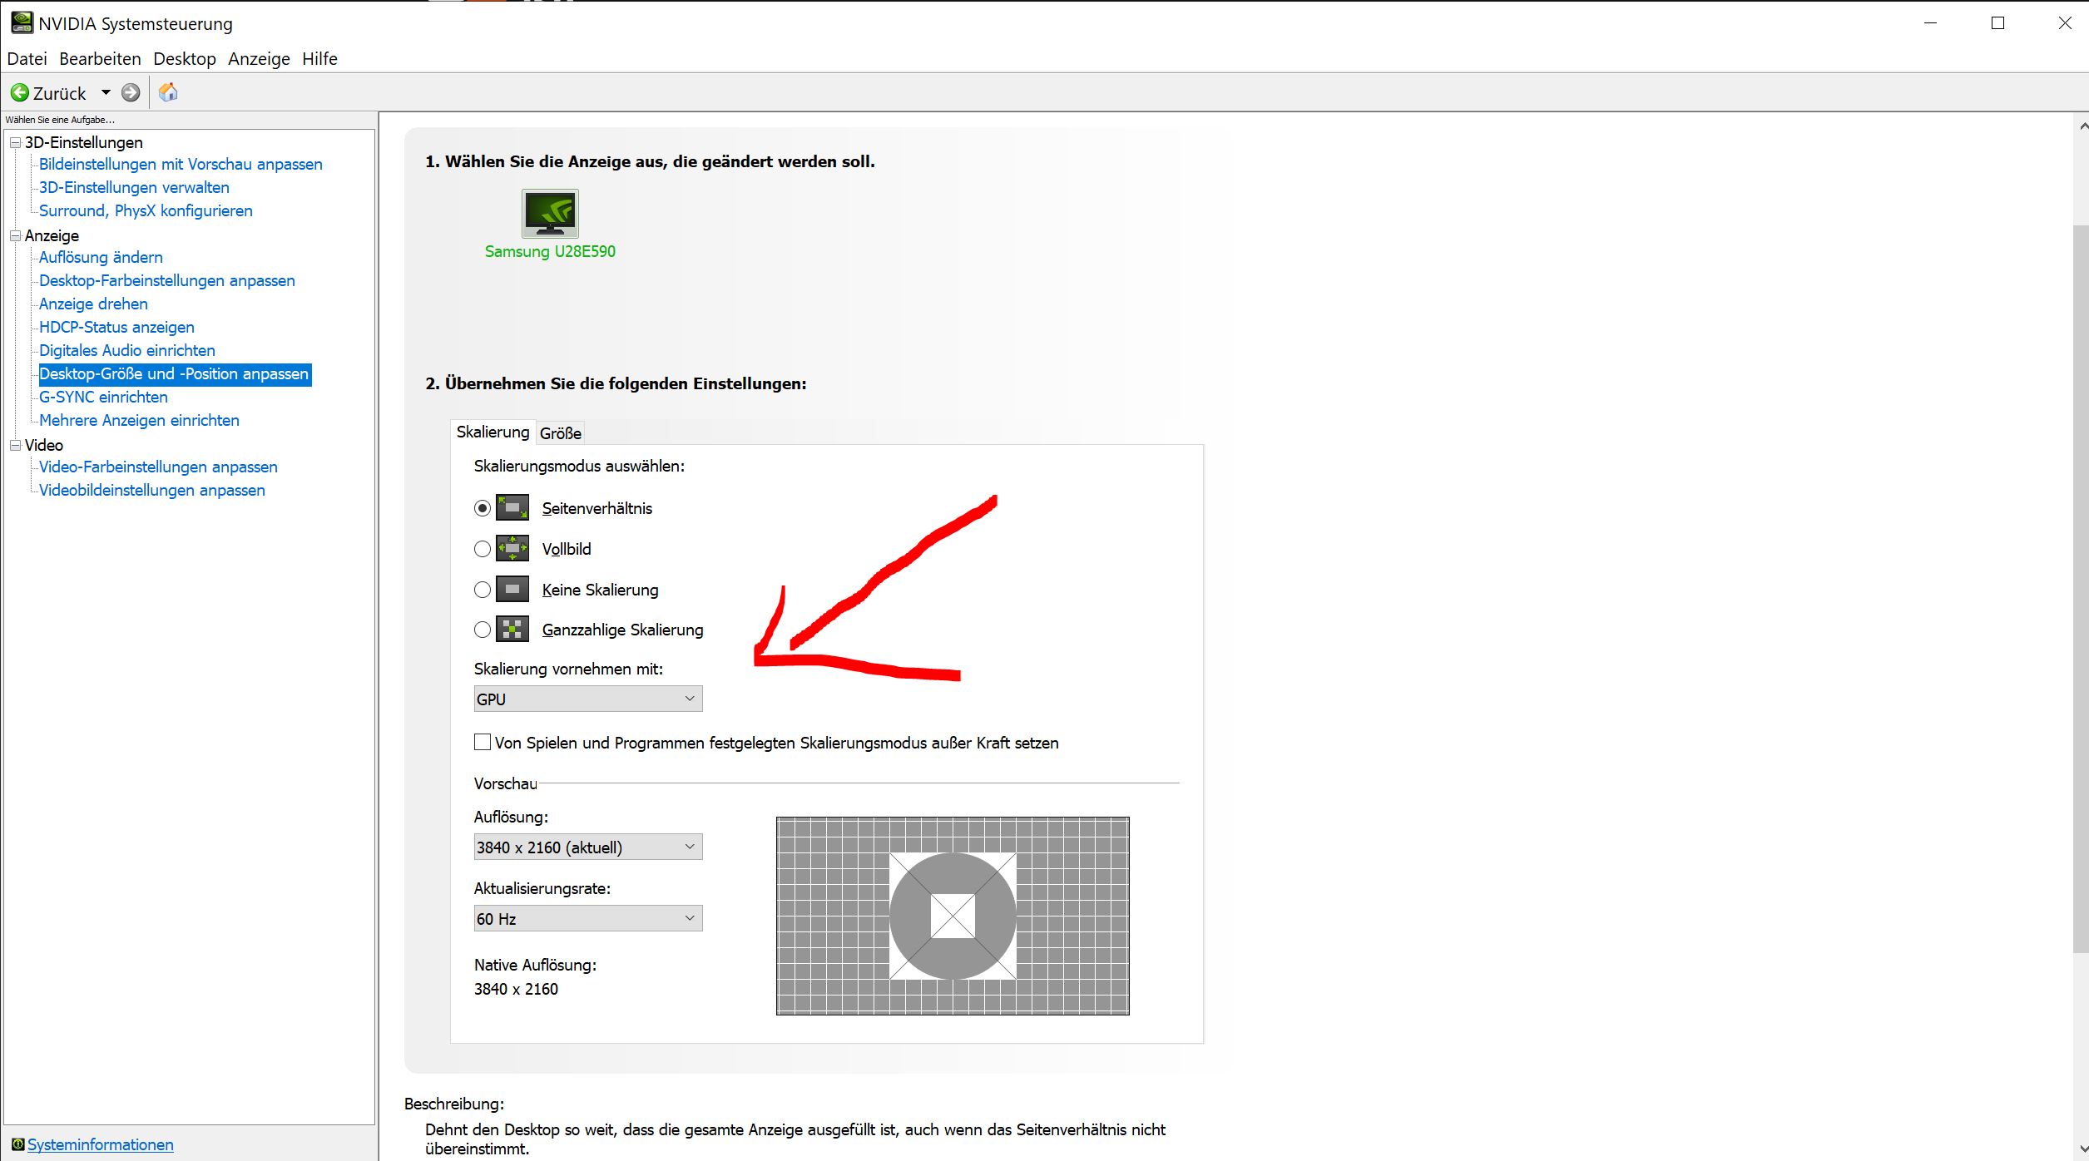
Task: Select the Samsung U28E590 monitor icon
Action: point(550,214)
